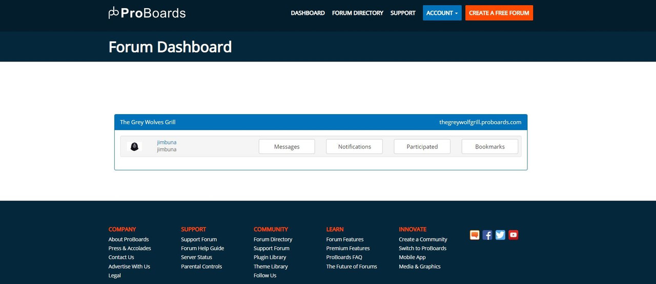Open Premium Features footer link
Image resolution: width=656 pixels, height=284 pixels.
pyautogui.click(x=348, y=248)
